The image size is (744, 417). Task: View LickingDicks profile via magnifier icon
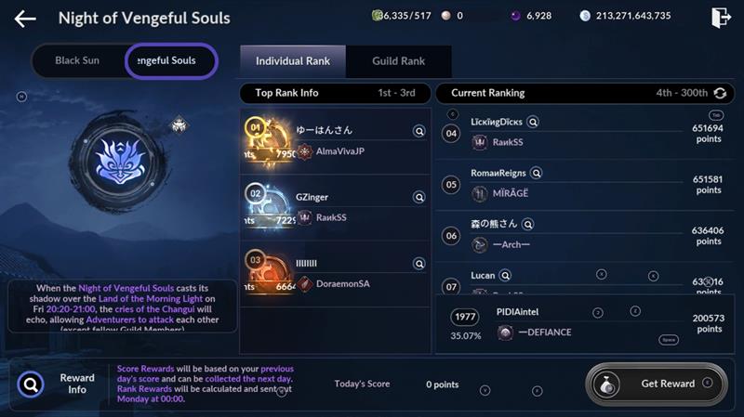(533, 123)
